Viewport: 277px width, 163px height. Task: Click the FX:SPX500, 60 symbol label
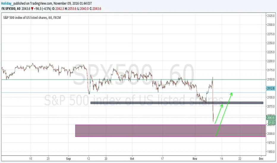tap(11, 9)
